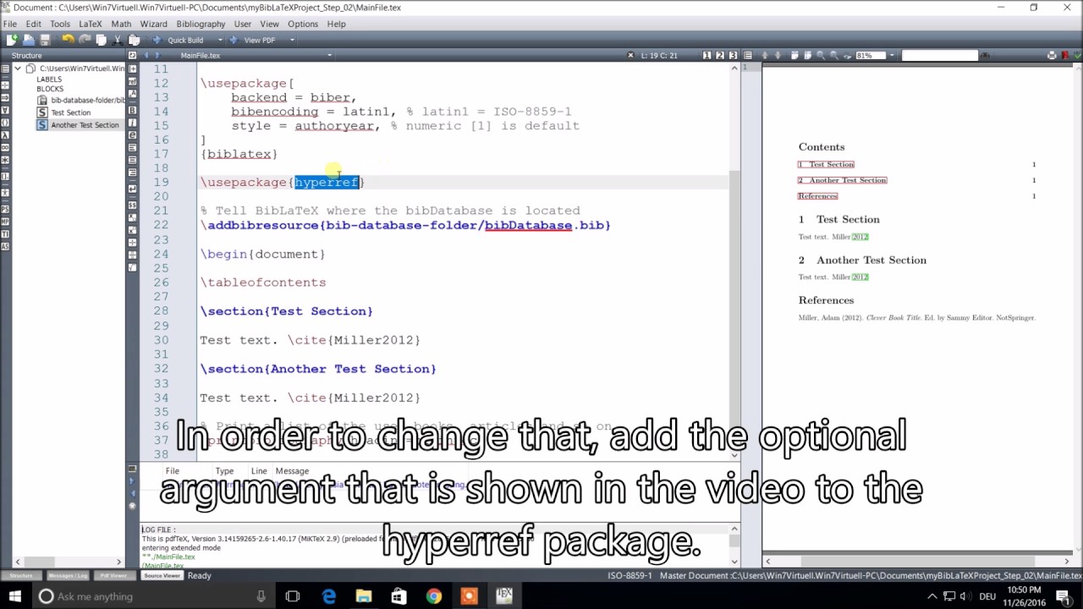Undo the last edit

point(68,40)
